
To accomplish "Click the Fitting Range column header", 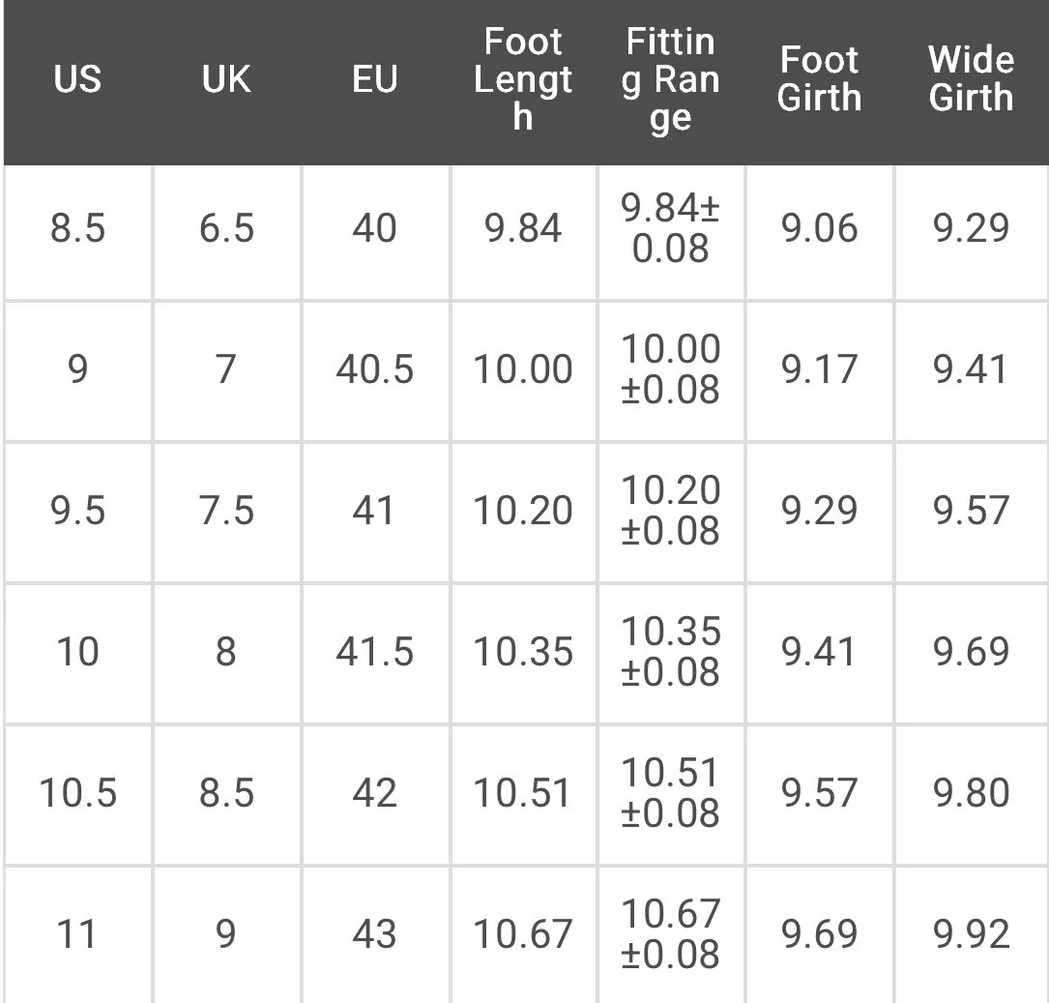I will pos(670,79).
